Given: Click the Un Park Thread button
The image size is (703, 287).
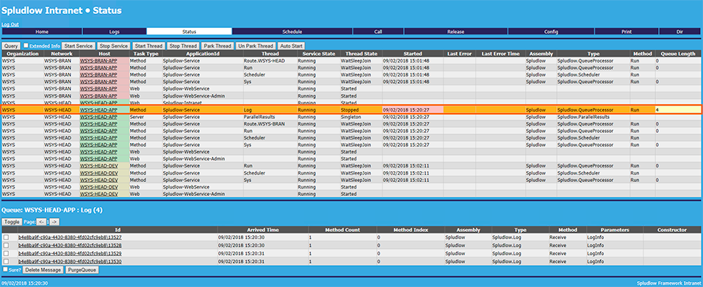Looking at the screenshot, I should click(x=256, y=46).
